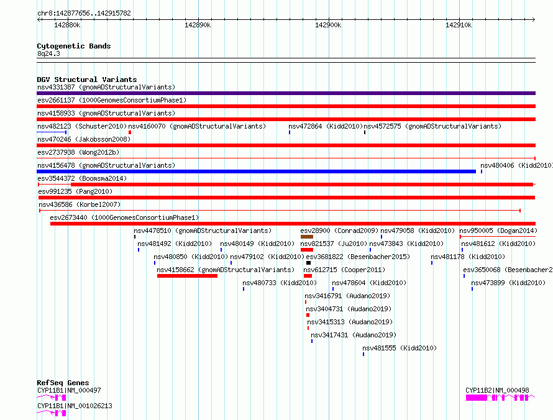Open the nsv4160070 variant label
Screen dimensions: 553x420
coord(197,126)
